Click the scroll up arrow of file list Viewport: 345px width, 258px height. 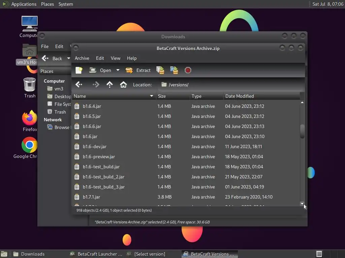coord(302,102)
